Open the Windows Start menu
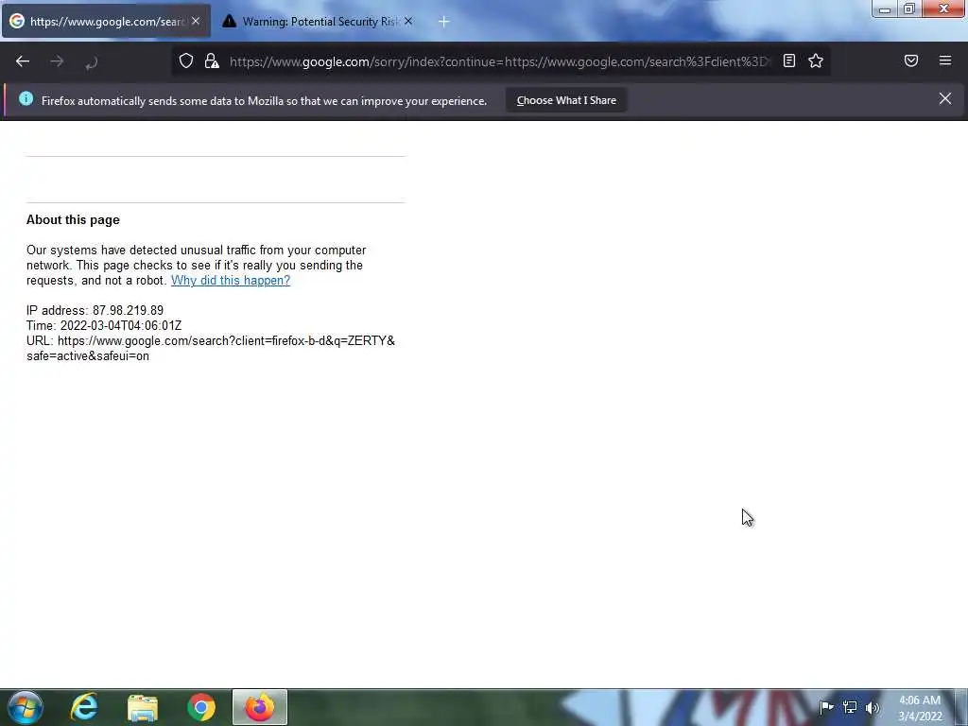 pos(25,707)
